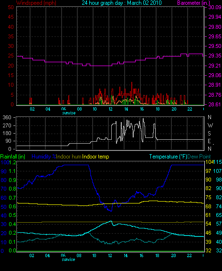Viewport: 222px width, 271px height.
Task: Select blue humidity axis value 100
Action: tap(5, 162)
